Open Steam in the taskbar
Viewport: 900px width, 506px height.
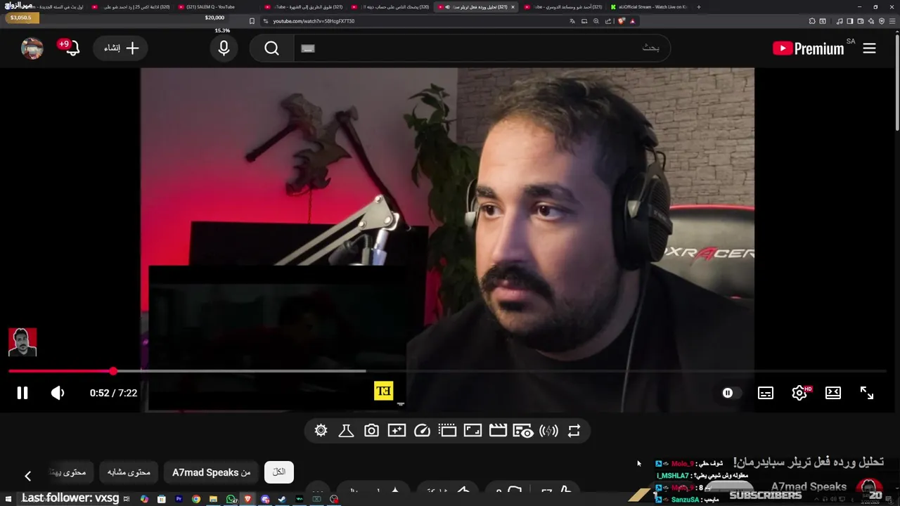pos(282,499)
